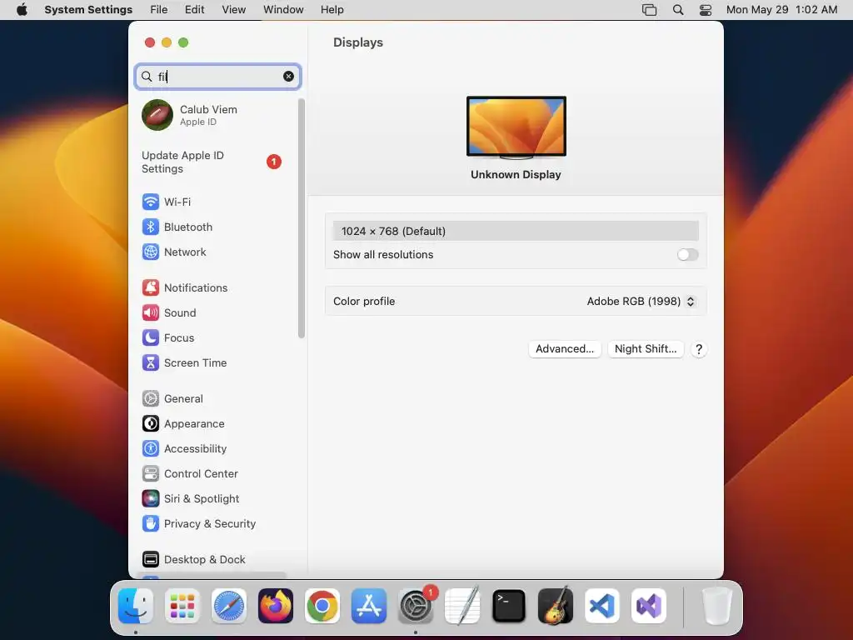Open the View menu
The width and height of the screenshot is (853, 640).
(234, 10)
